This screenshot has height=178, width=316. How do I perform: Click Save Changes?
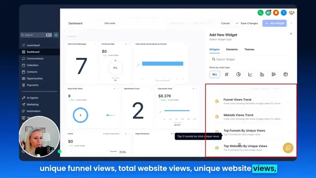point(247,23)
